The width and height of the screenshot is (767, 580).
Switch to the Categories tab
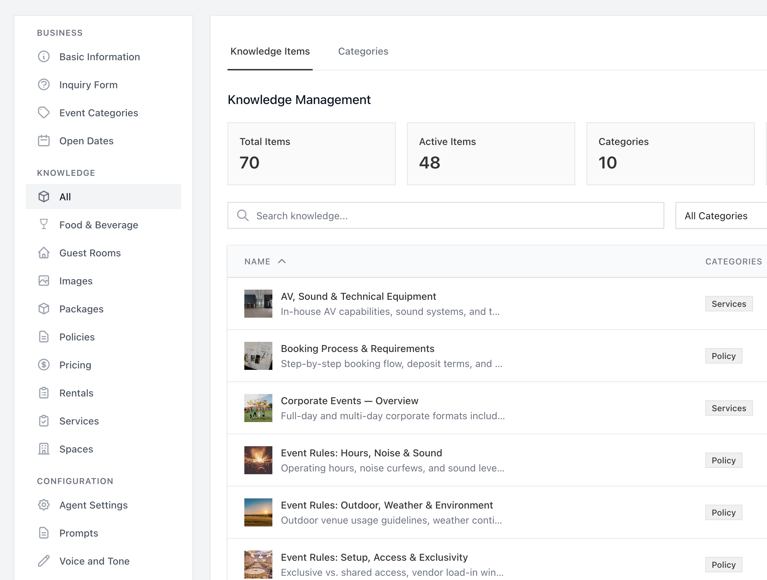click(x=363, y=51)
